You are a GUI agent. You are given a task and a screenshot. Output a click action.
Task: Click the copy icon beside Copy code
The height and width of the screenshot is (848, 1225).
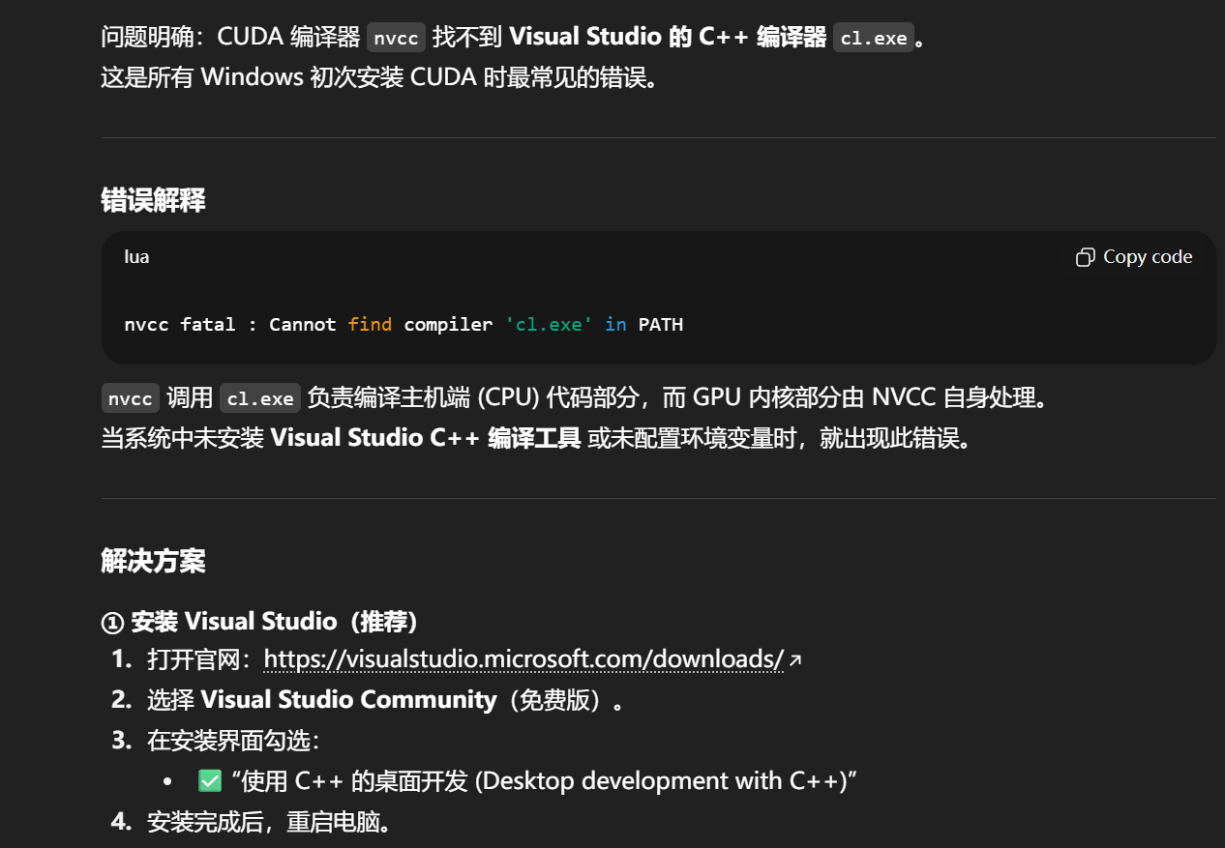tap(1086, 257)
